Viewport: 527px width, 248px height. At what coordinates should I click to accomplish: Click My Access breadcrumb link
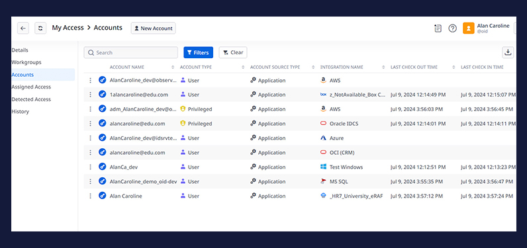68,28
